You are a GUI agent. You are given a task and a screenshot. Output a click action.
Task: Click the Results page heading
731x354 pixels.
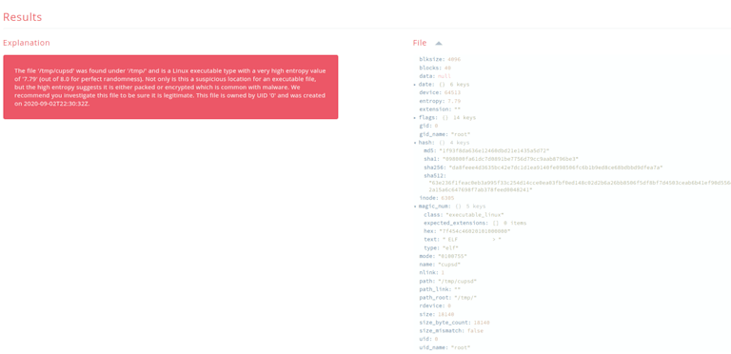click(23, 17)
